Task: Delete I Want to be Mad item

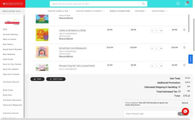Action: (x=184, y=30)
